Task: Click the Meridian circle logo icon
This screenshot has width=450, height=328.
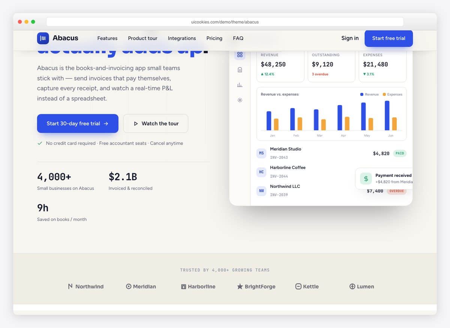Action: coord(129,286)
